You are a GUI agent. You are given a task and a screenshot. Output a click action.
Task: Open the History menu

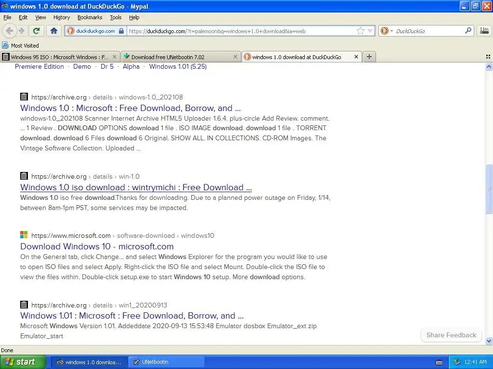point(61,17)
